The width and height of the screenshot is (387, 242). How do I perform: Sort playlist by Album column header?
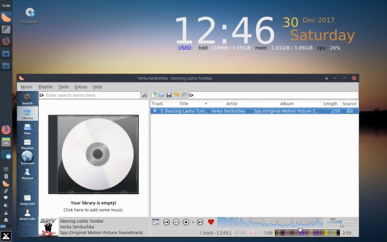[287, 104]
